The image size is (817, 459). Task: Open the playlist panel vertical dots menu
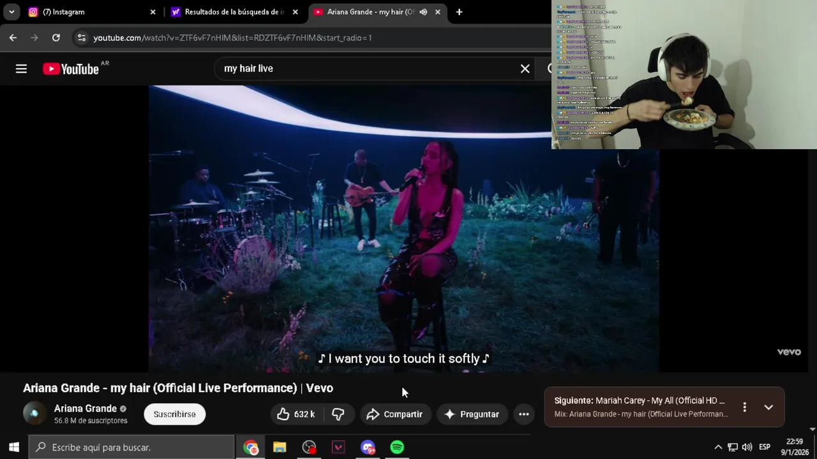click(x=744, y=407)
